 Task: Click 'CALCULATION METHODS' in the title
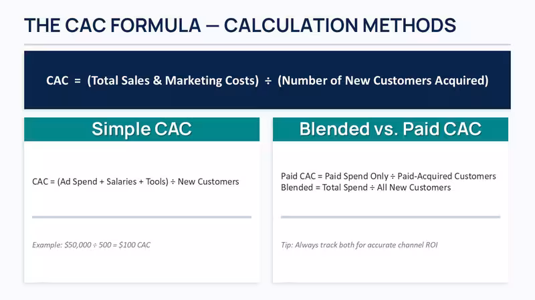click(340, 25)
